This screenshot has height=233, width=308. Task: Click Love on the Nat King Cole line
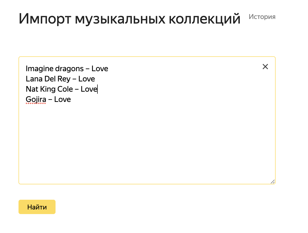(x=89, y=89)
